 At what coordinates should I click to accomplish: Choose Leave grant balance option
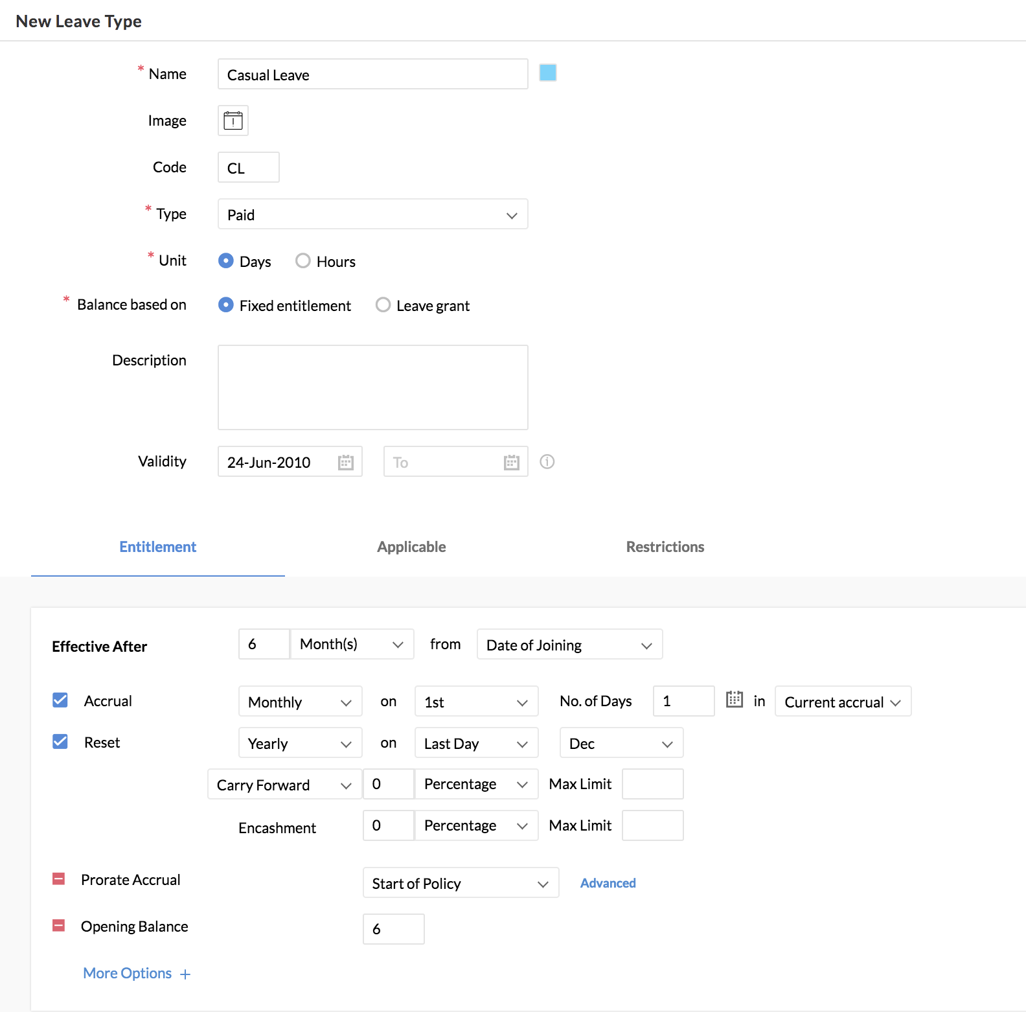pyautogui.click(x=383, y=305)
